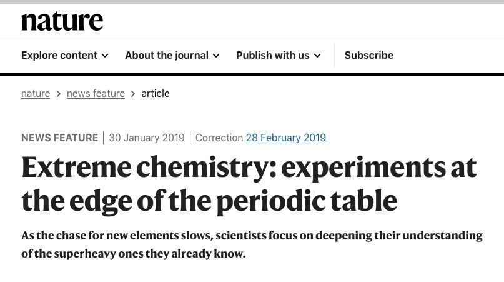The image size is (504, 282).
Task: Click the article subtitle about superheavy elements
Action: tap(252, 244)
